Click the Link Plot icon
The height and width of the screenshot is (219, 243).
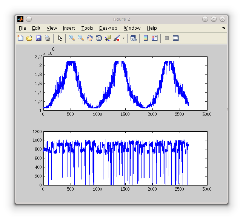[x=133, y=38]
